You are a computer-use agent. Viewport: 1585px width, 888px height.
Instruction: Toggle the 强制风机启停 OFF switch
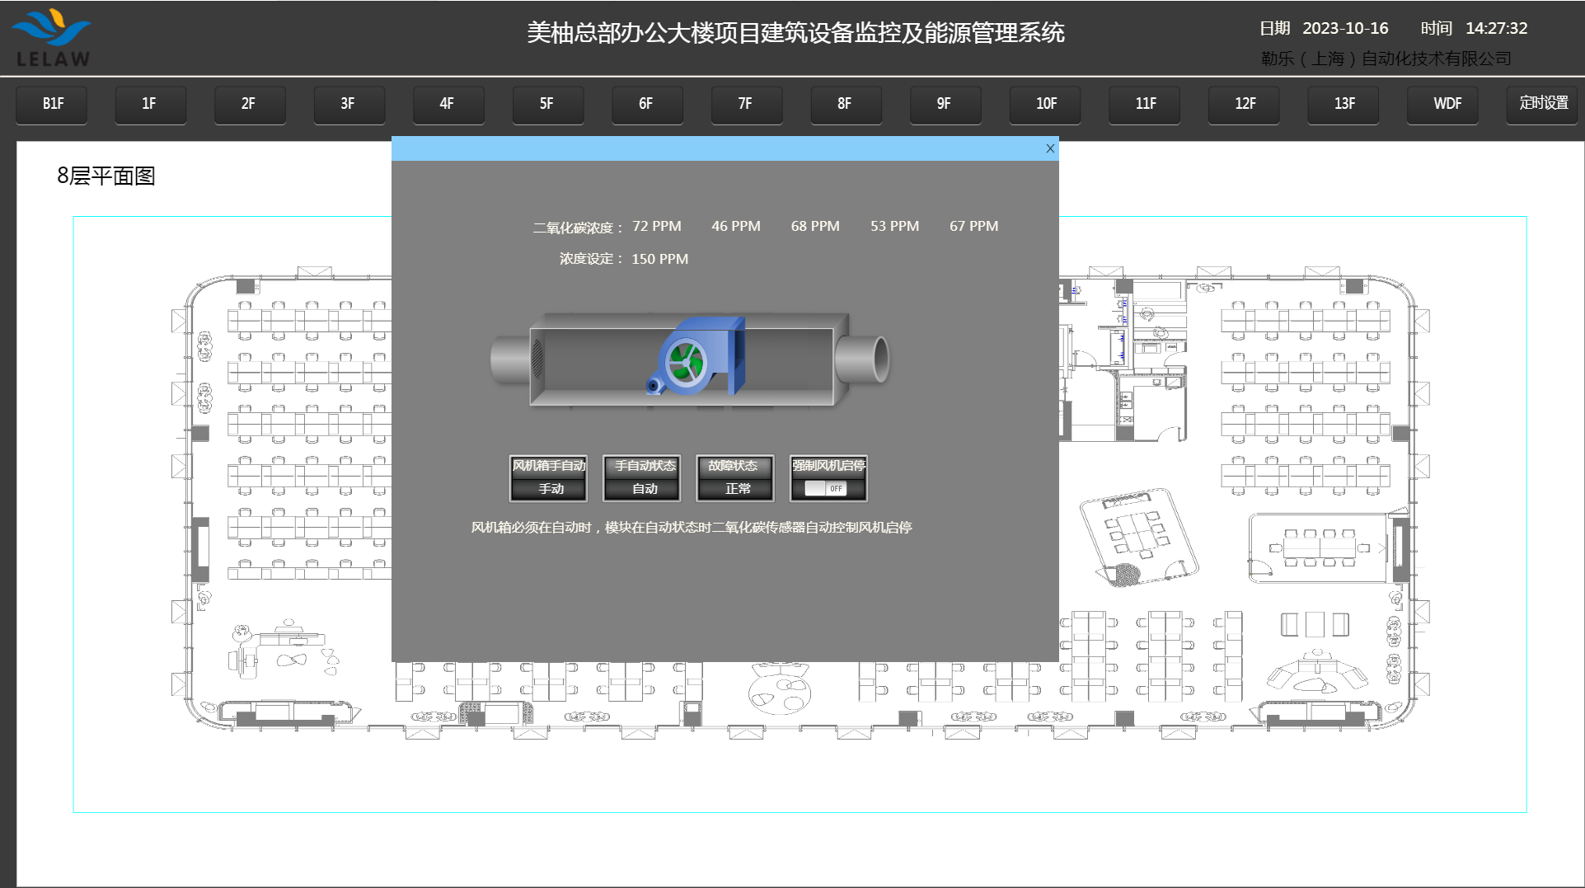(827, 488)
